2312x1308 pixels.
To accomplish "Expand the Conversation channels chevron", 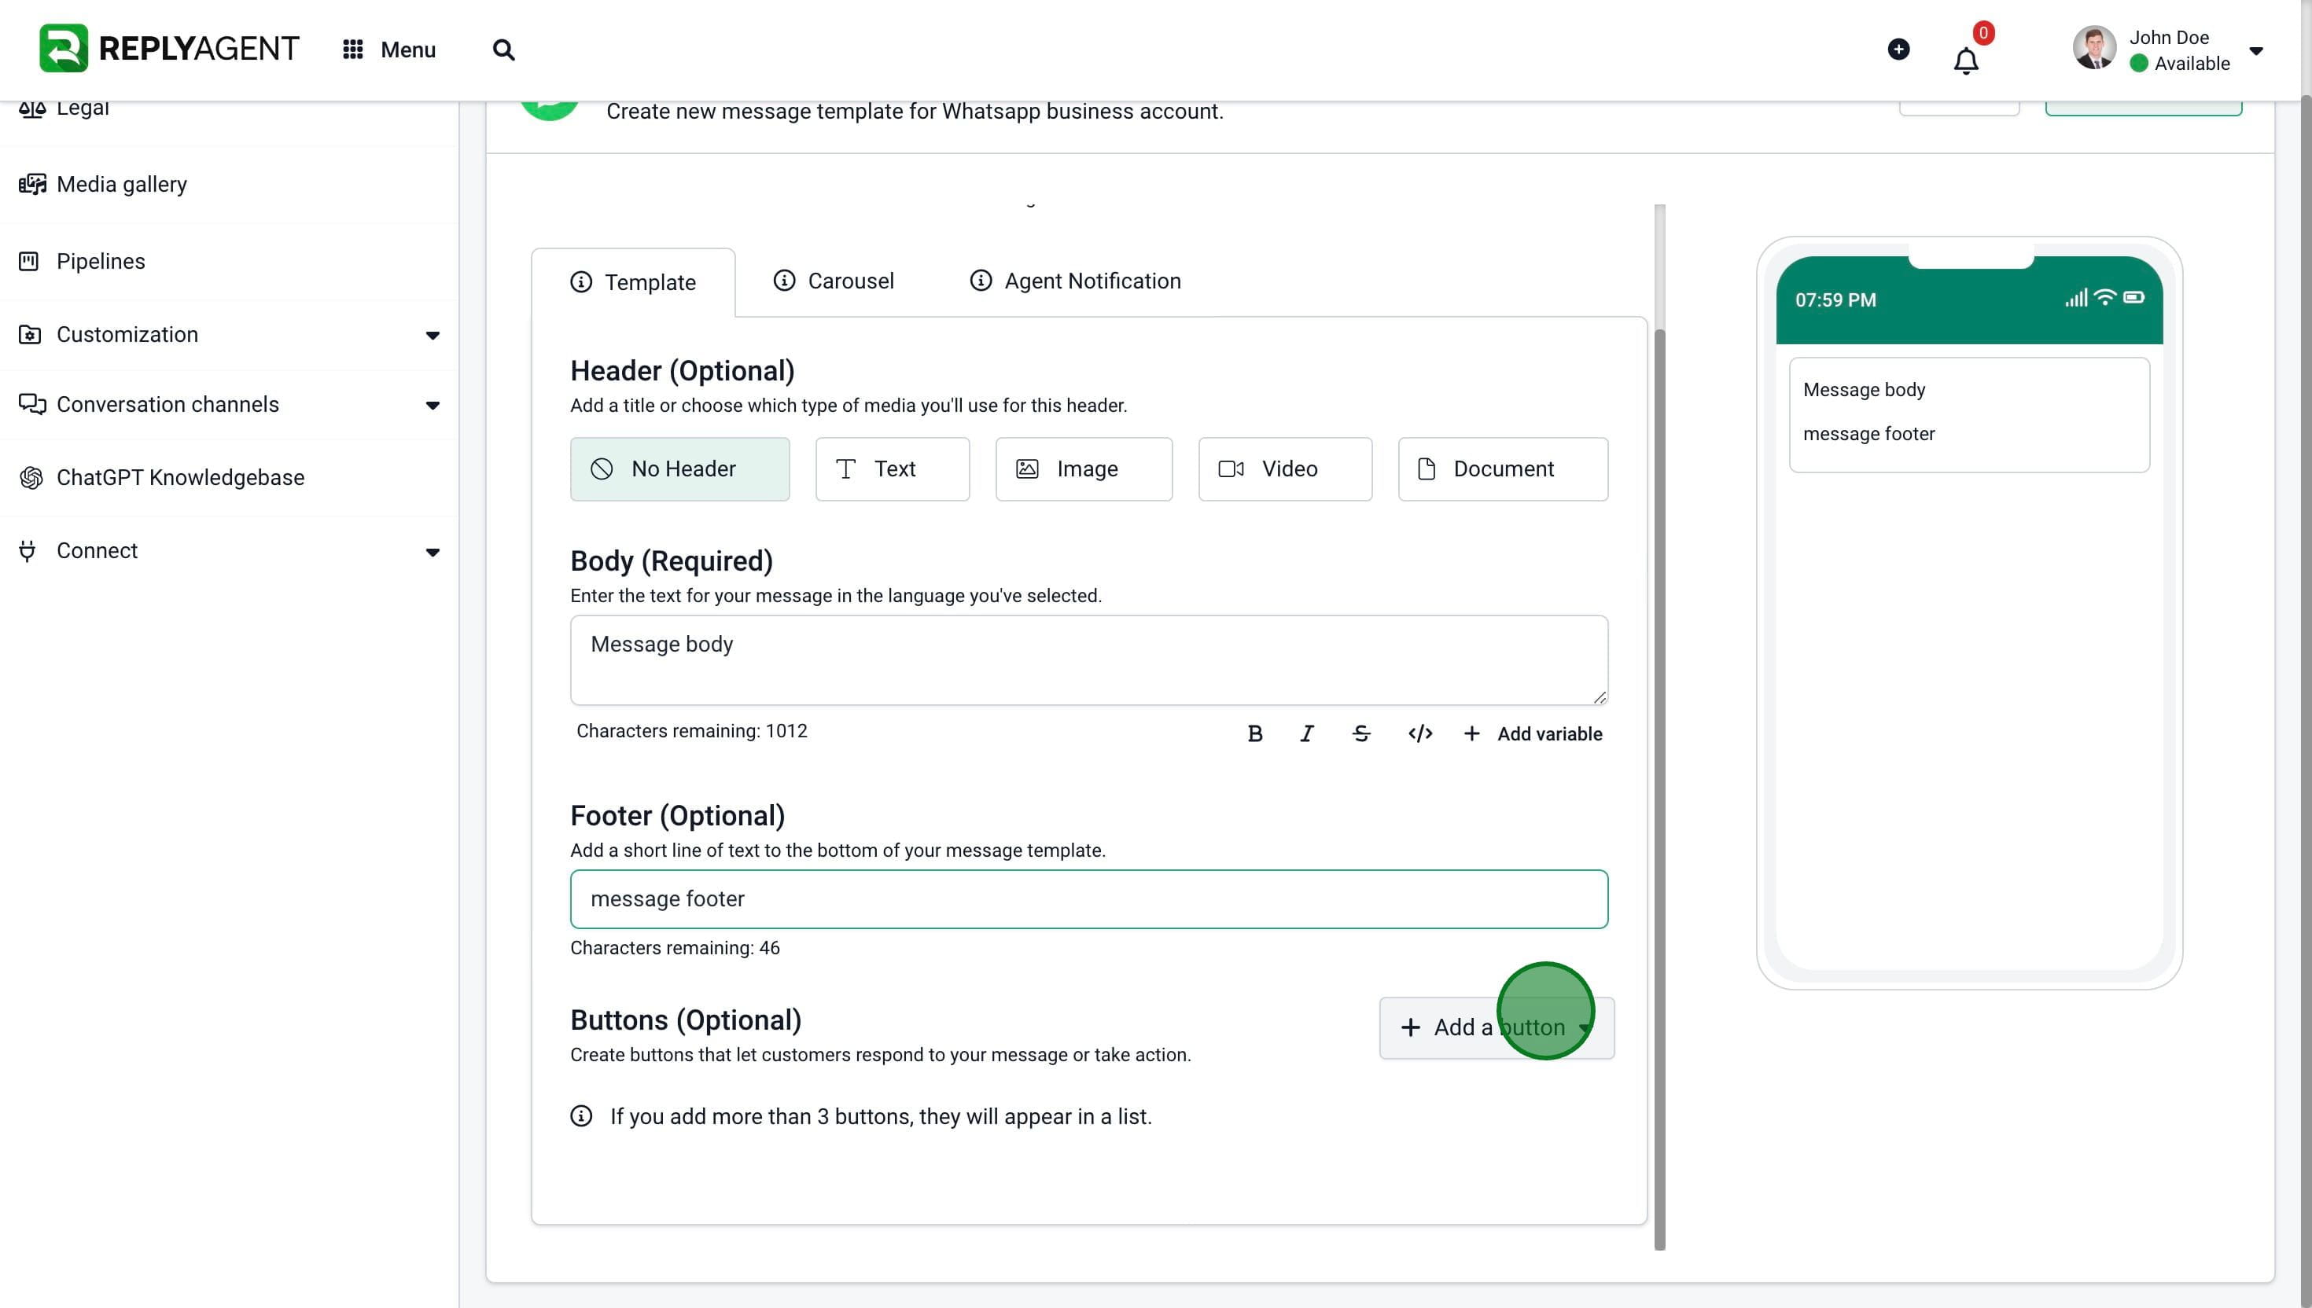I will tap(433, 405).
